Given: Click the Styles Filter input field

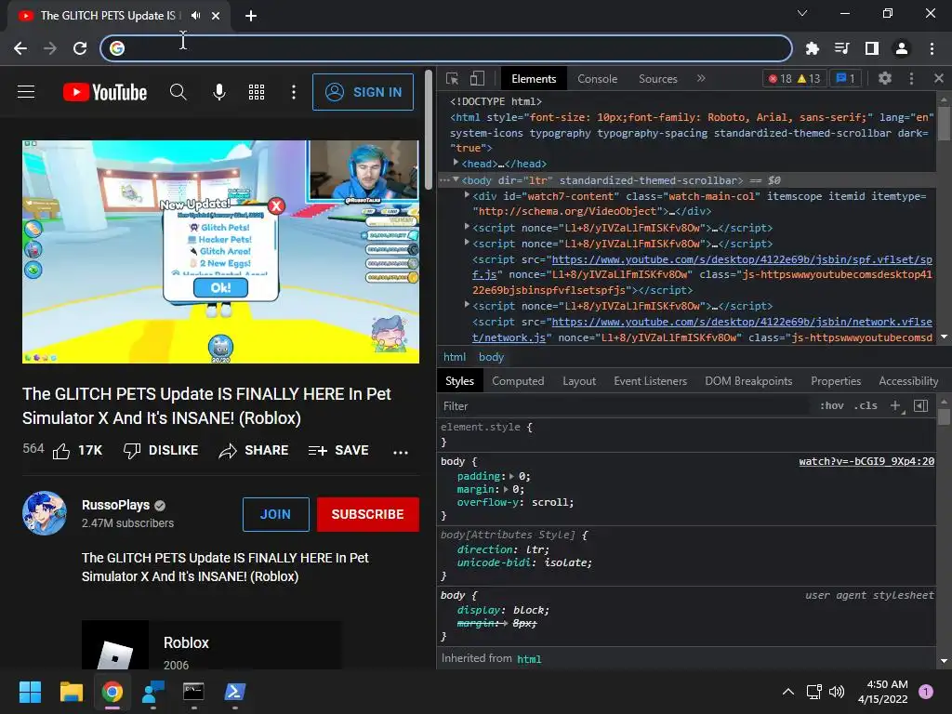Looking at the screenshot, I should coord(626,406).
